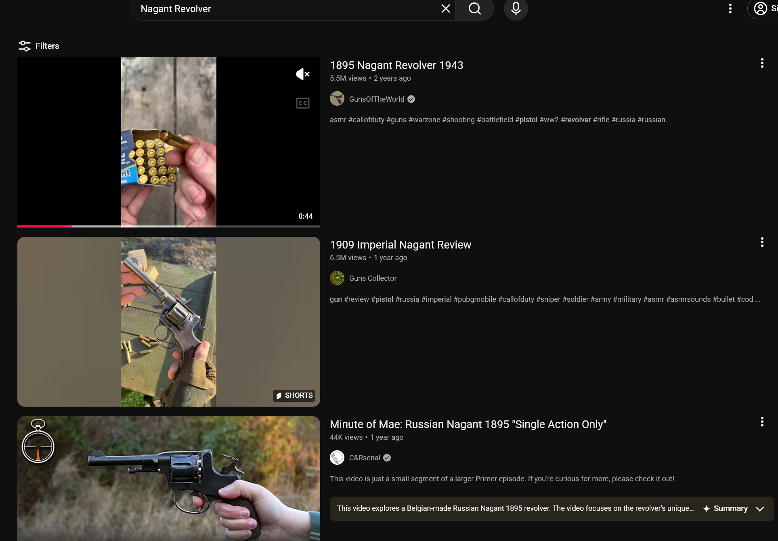Viewport: 778px width, 541px height.
Task: Click GunsOfTheWorld channel avatar
Action: click(x=337, y=99)
